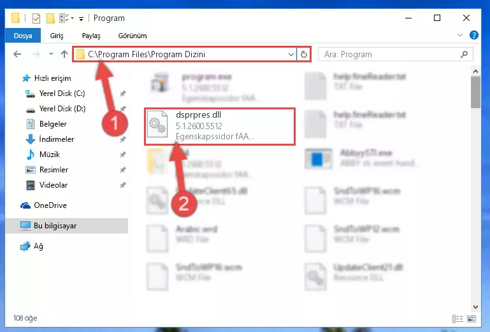Click the folder icon in title bar
This screenshot has height=332, width=490.
pos(16,18)
